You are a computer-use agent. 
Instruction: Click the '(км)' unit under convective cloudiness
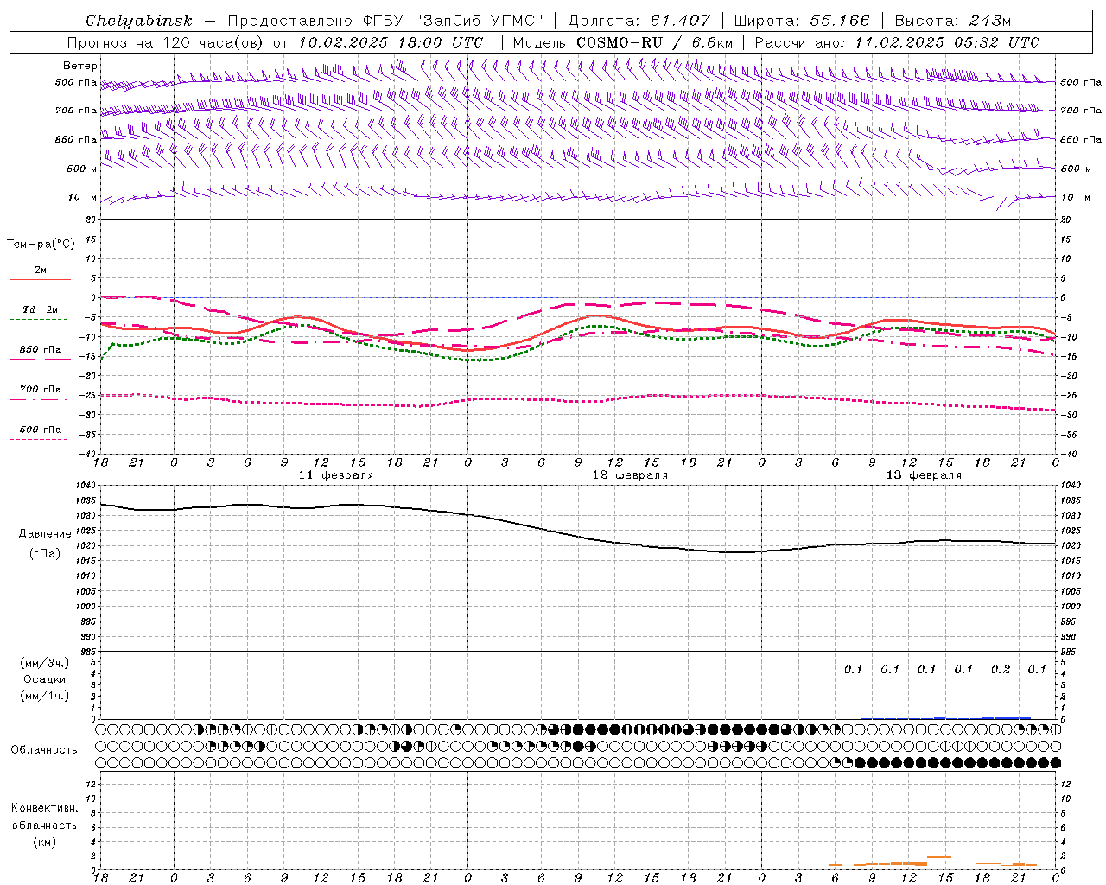[44, 842]
